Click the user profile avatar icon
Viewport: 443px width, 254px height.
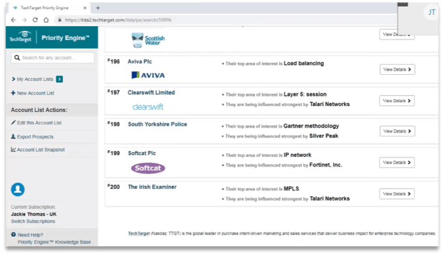18,189
